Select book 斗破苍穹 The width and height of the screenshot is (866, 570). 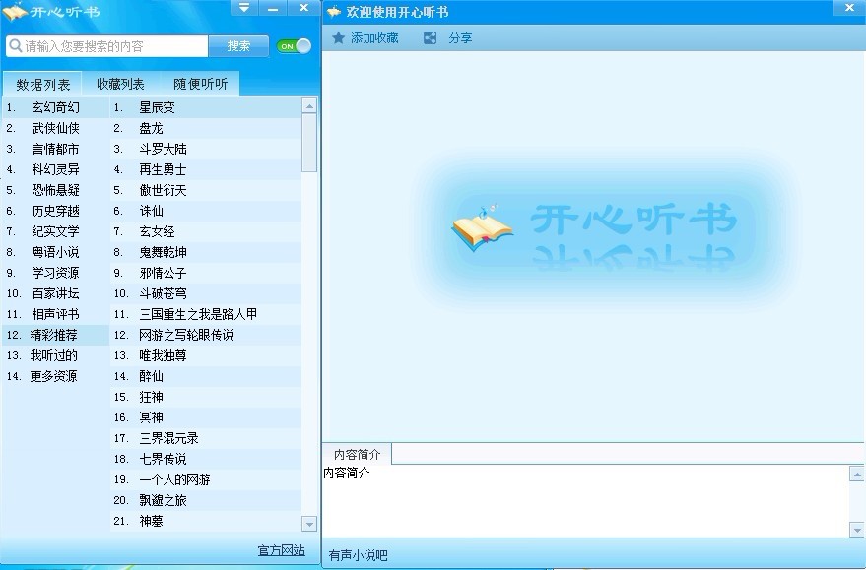point(206,293)
